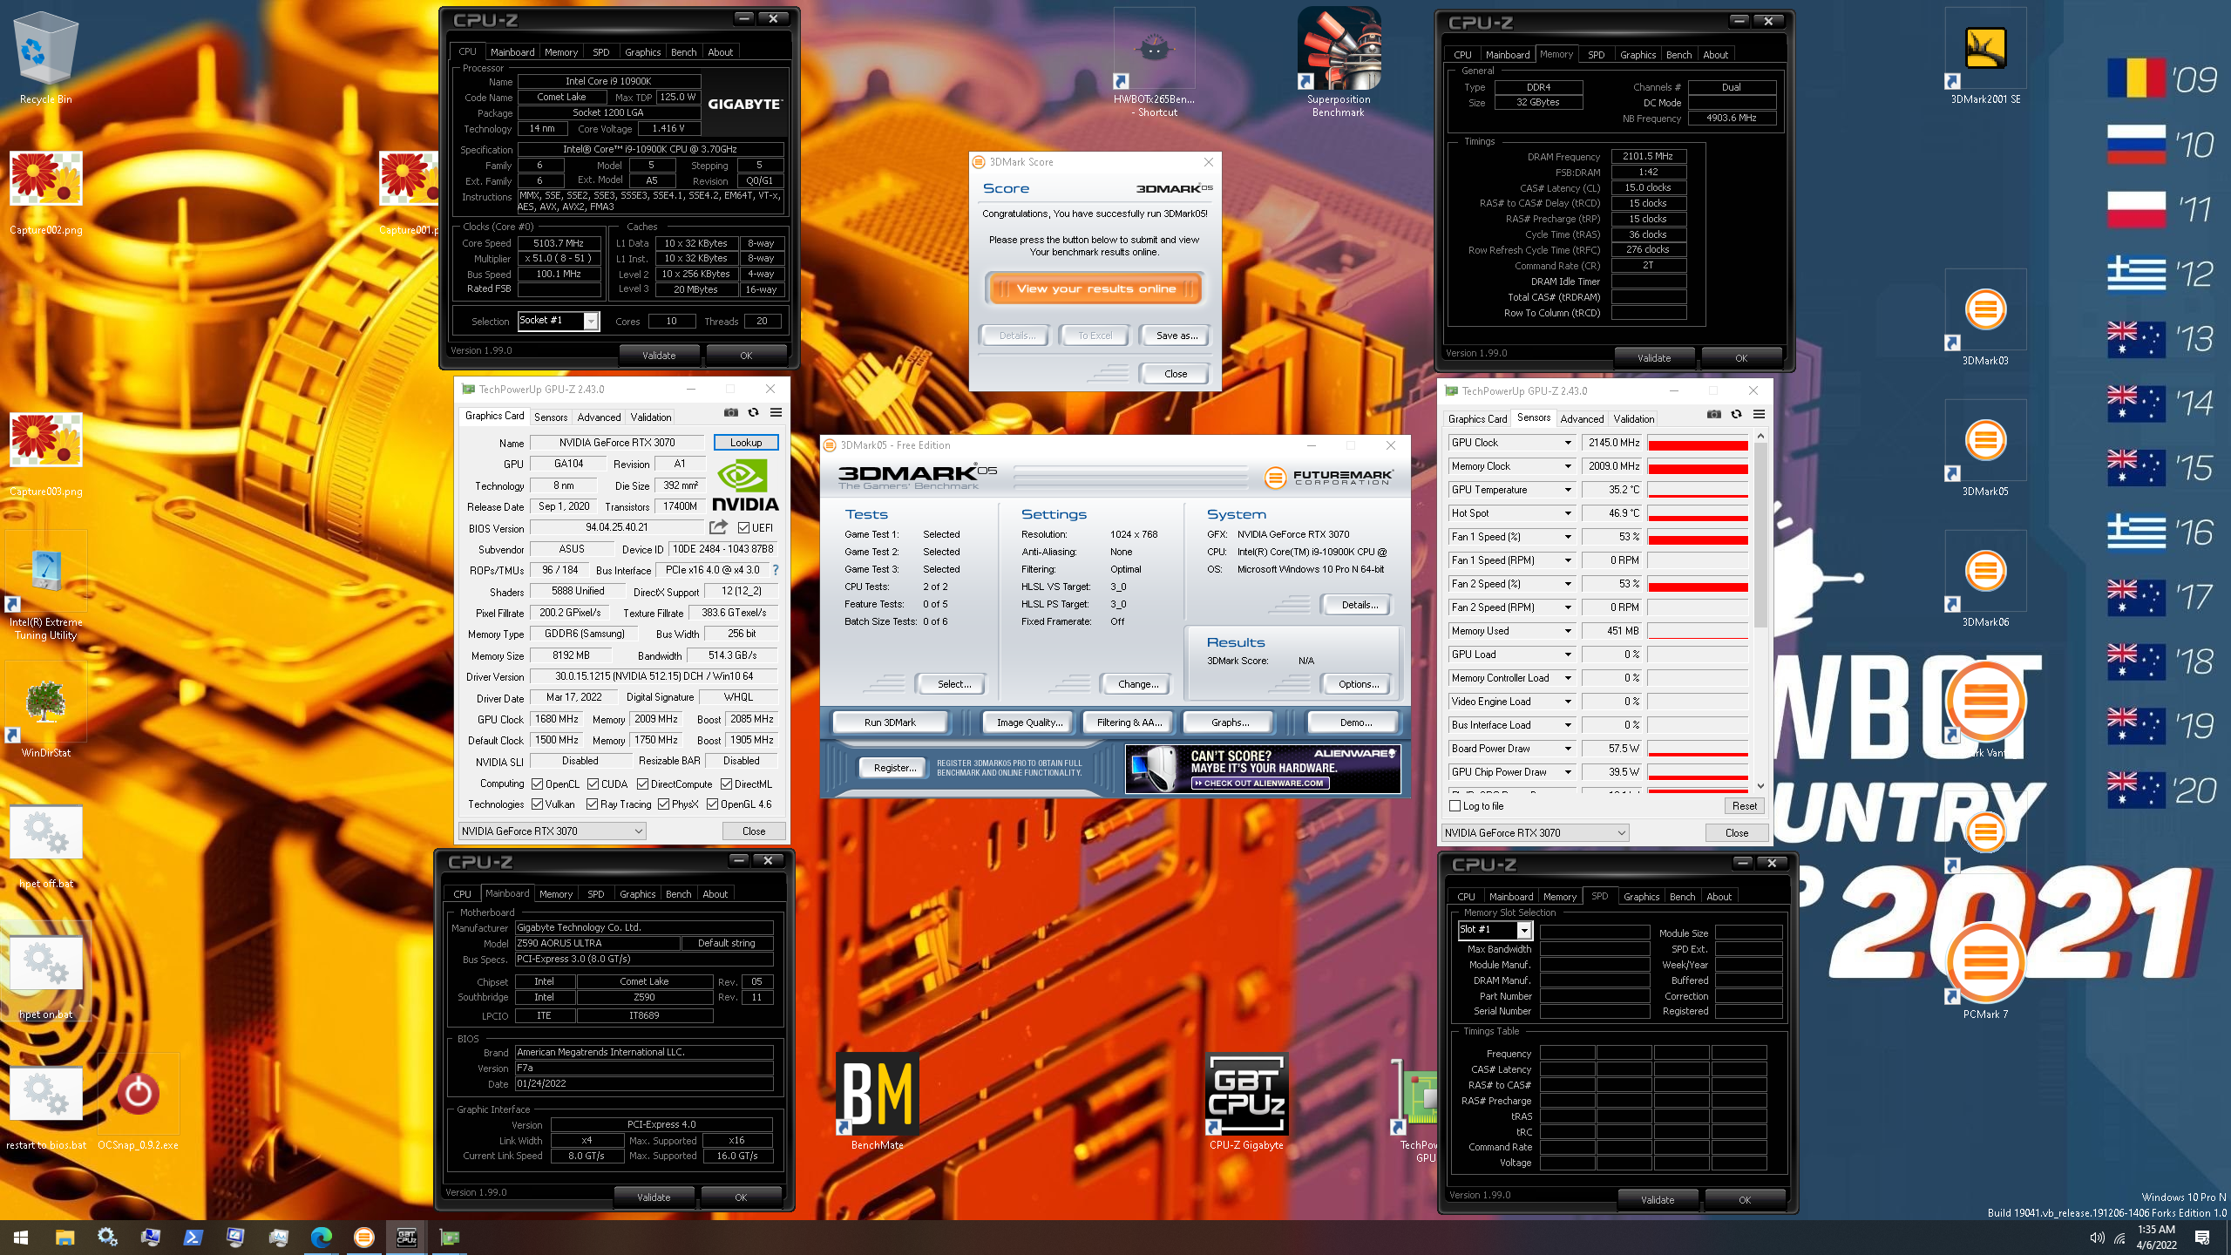
Task: Click the Bus Interface question mark icon
Action: click(776, 570)
